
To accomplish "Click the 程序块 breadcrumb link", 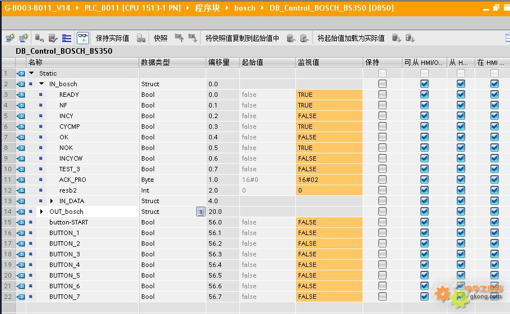I will pos(207,8).
